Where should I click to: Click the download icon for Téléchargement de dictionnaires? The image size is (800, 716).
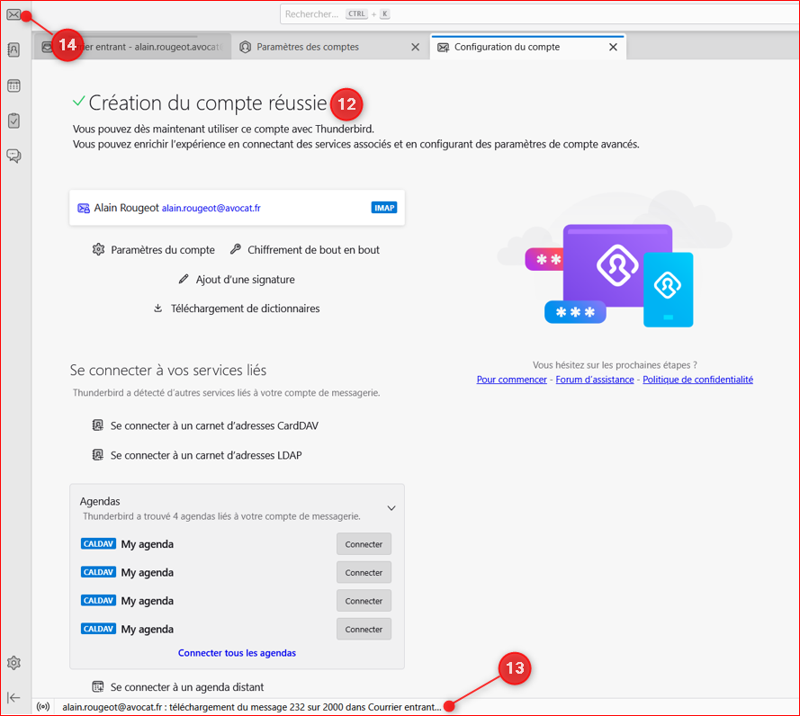pos(158,308)
